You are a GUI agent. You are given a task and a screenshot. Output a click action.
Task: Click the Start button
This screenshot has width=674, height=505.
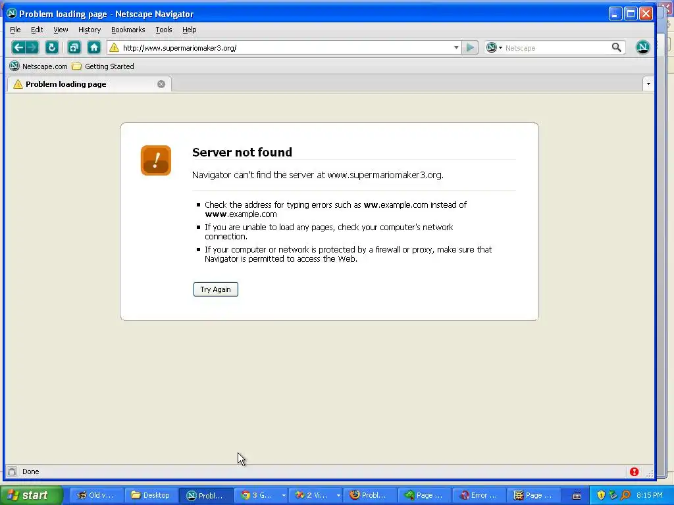[31, 495]
